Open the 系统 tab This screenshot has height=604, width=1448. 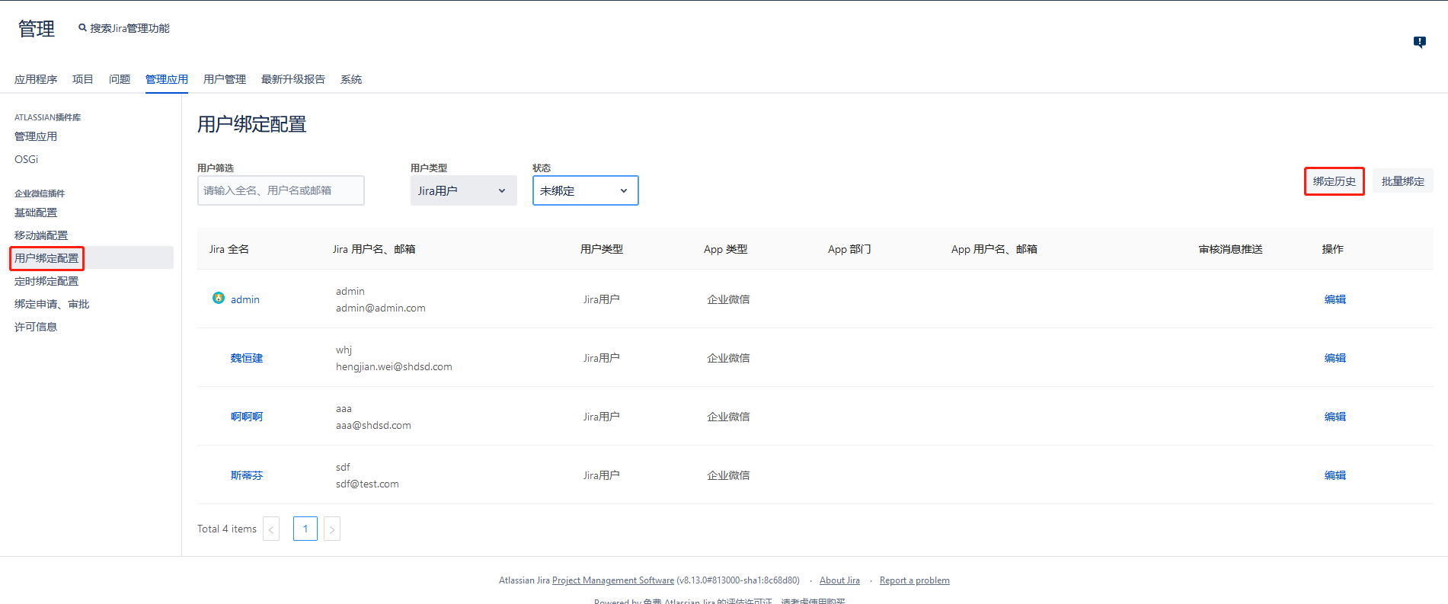tap(350, 79)
